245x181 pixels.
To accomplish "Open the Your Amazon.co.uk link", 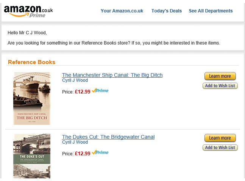I will (x=122, y=11).
